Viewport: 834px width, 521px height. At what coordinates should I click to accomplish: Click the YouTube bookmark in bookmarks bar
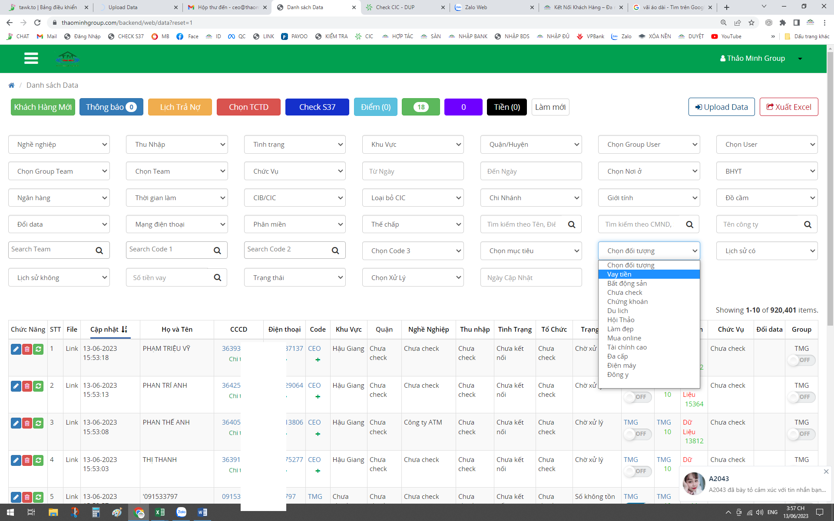tap(726, 36)
